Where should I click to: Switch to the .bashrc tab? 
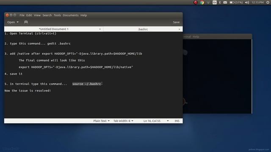[143, 29]
